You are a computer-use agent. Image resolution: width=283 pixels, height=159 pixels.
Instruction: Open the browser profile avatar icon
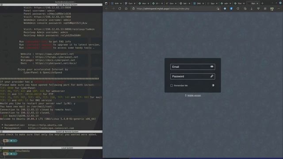272,9
